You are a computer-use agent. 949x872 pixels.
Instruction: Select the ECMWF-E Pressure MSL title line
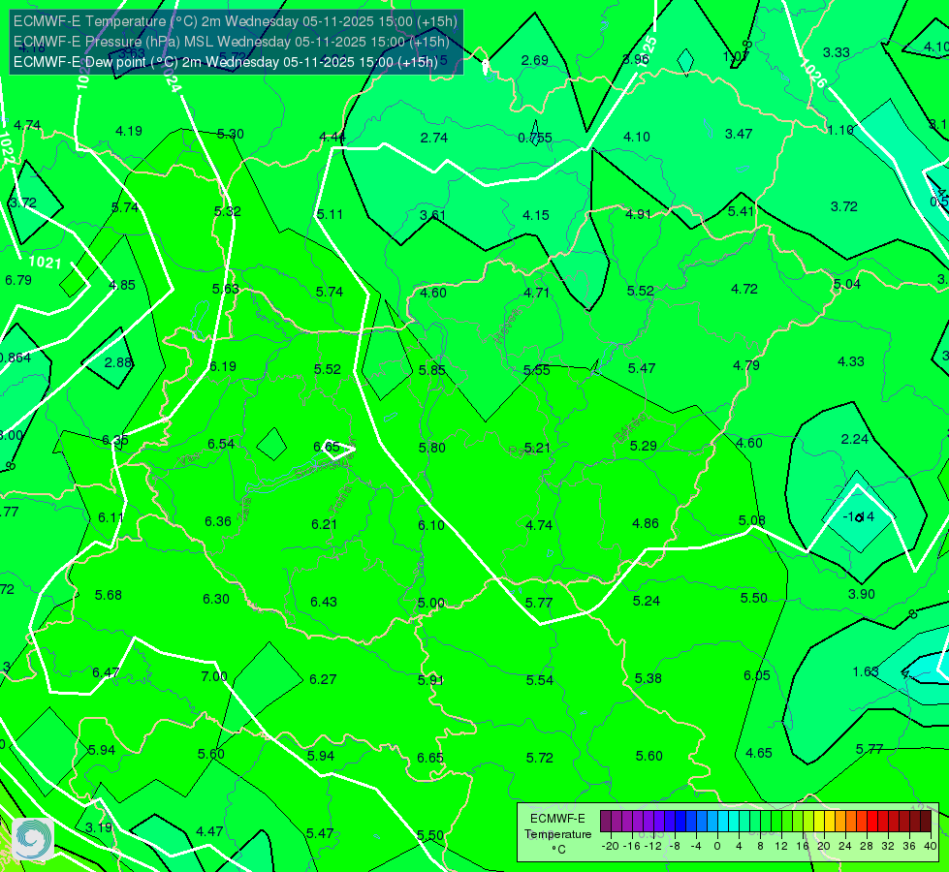click(x=232, y=42)
